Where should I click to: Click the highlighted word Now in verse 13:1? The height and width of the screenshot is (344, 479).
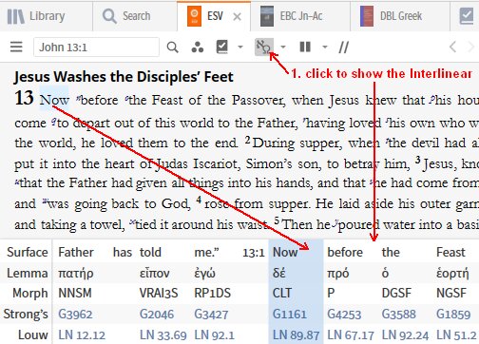coord(54,101)
